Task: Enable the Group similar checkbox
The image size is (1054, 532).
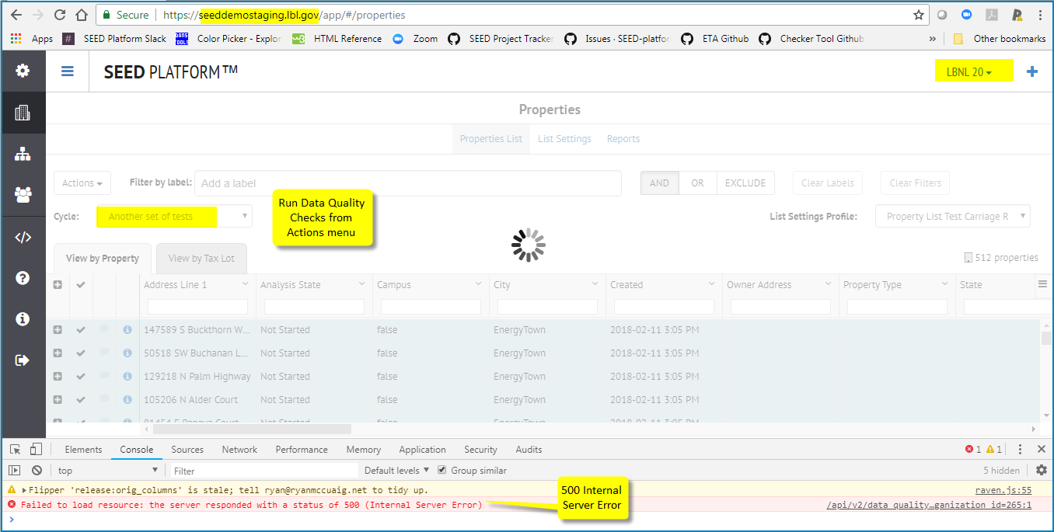Action: (441, 470)
